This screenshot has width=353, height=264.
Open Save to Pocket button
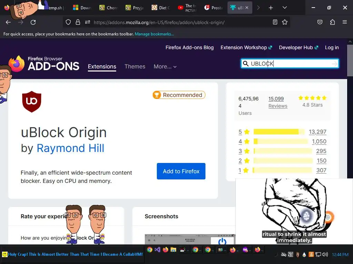click(320, 22)
